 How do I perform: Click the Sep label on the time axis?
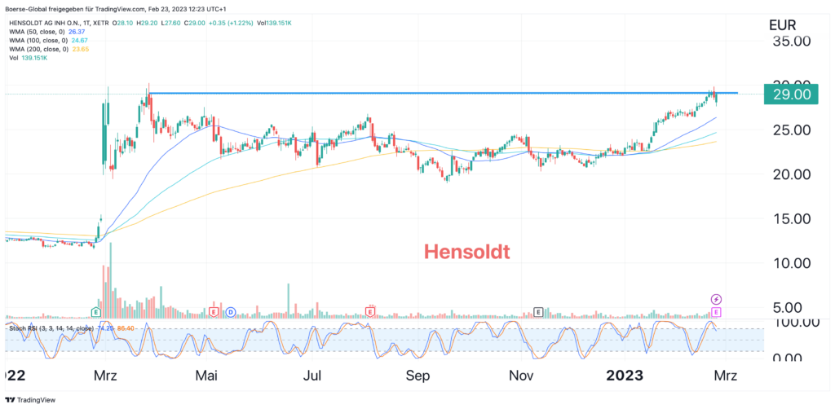tap(417, 376)
